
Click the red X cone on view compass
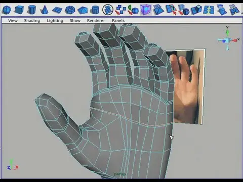[x=234, y=40]
